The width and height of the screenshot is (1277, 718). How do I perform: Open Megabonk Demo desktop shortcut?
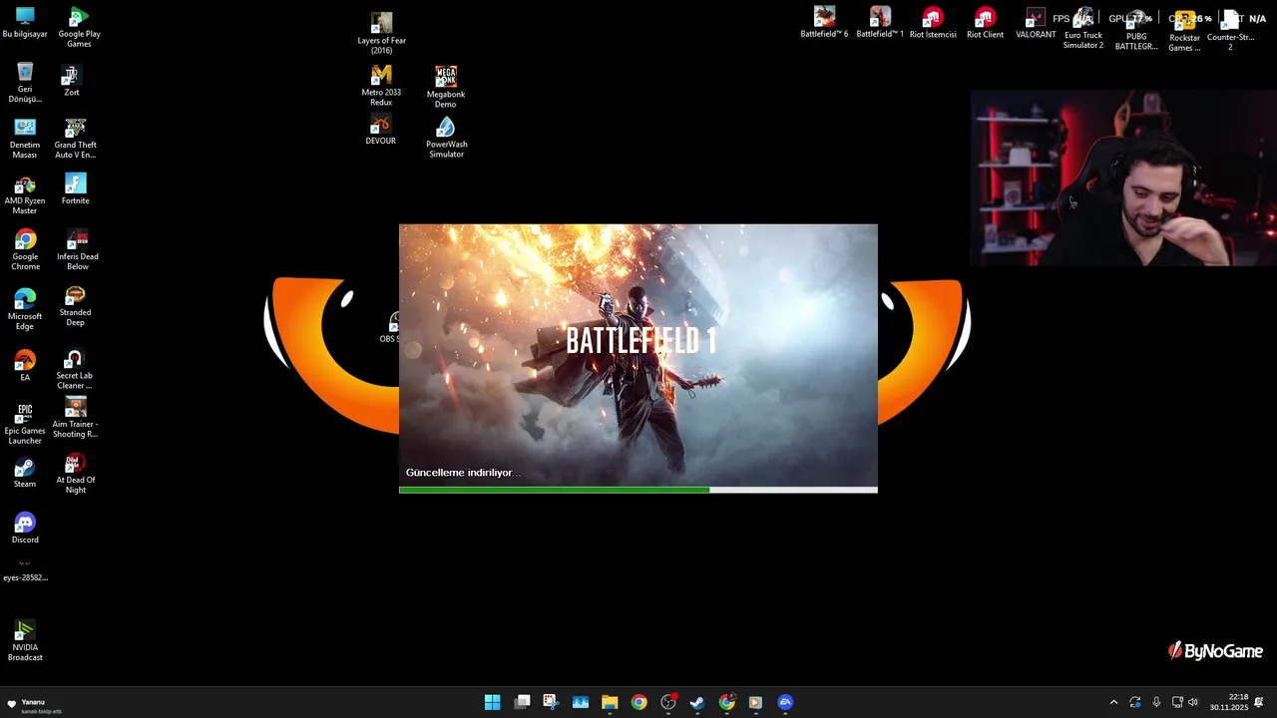click(x=446, y=87)
